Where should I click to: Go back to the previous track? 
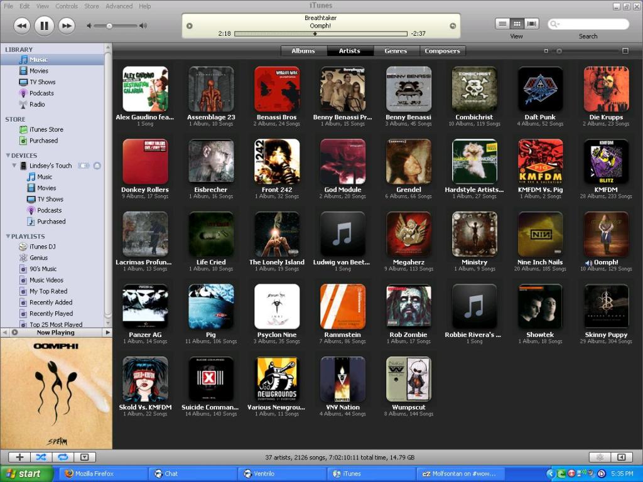[21, 26]
